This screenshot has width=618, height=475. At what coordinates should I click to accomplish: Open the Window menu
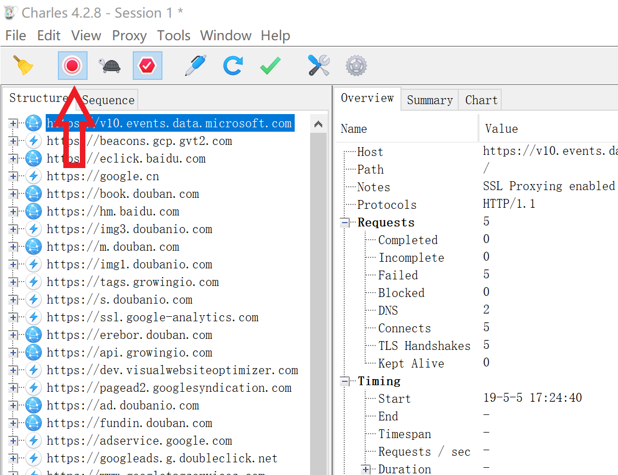coord(225,35)
